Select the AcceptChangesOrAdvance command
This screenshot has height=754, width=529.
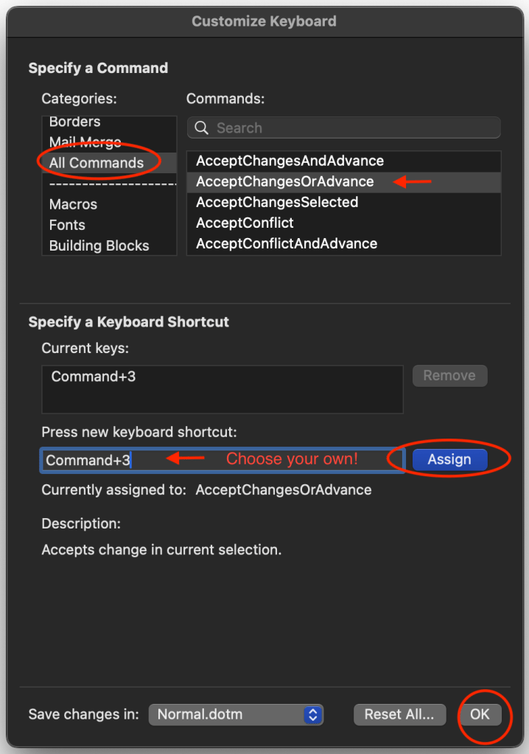click(x=284, y=181)
